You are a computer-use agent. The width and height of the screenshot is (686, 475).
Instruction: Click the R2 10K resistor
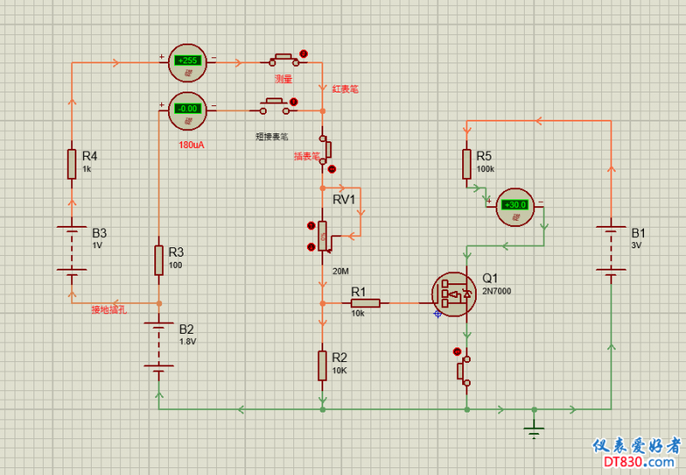322,365
